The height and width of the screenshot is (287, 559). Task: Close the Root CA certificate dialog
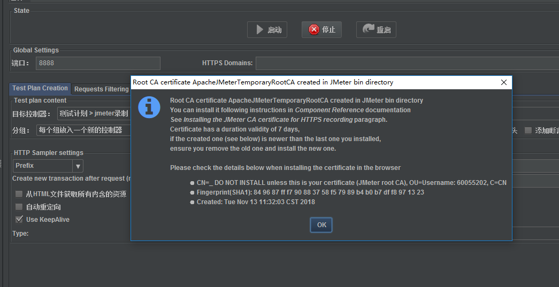pos(504,82)
